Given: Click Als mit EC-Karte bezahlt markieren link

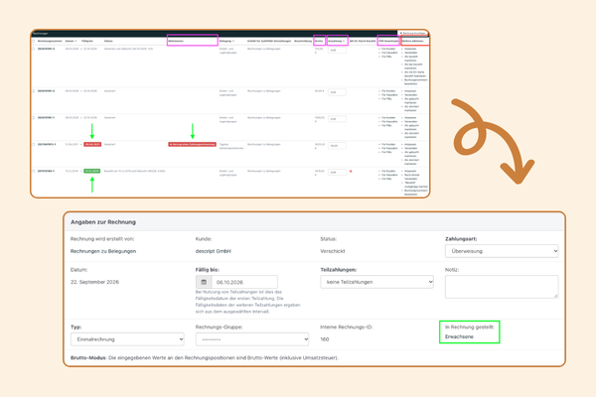Looking at the screenshot, I should click(x=415, y=74).
